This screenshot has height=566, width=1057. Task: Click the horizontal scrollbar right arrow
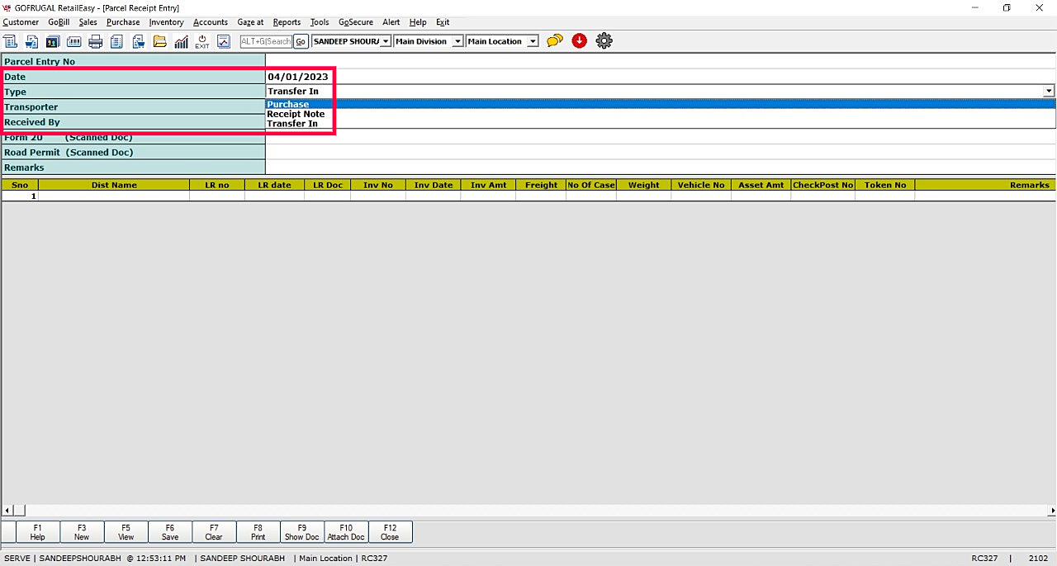1050,511
